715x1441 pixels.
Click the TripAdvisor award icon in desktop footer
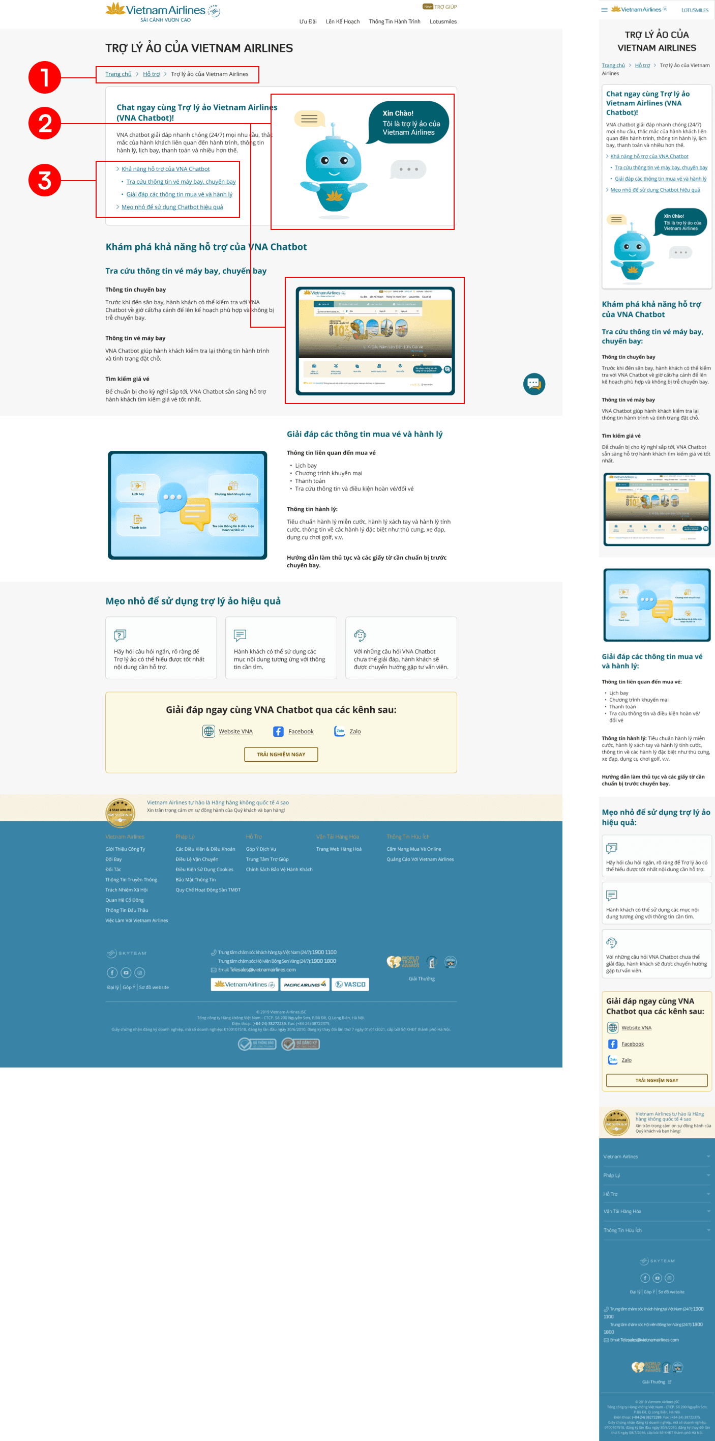point(451,962)
